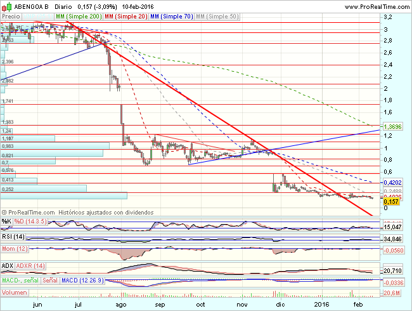This screenshot has width=412, height=311.
Task: Click the 15,047 stochastic value
Action: point(392,227)
